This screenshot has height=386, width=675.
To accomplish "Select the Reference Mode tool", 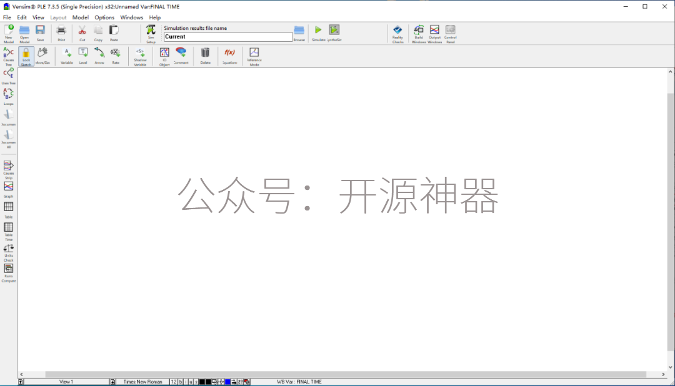I will [254, 56].
